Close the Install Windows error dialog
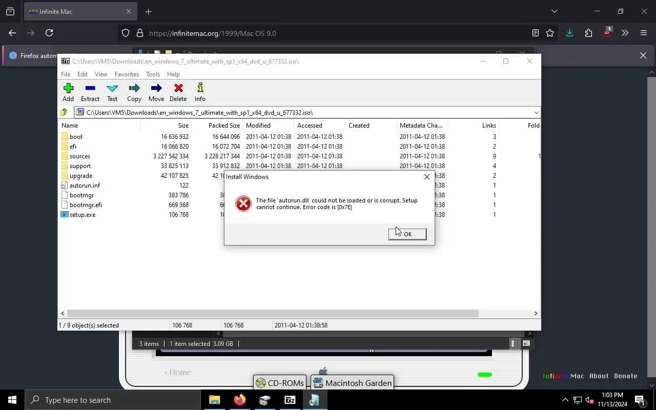This screenshot has height=410, width=656. [x=426, y=177]
